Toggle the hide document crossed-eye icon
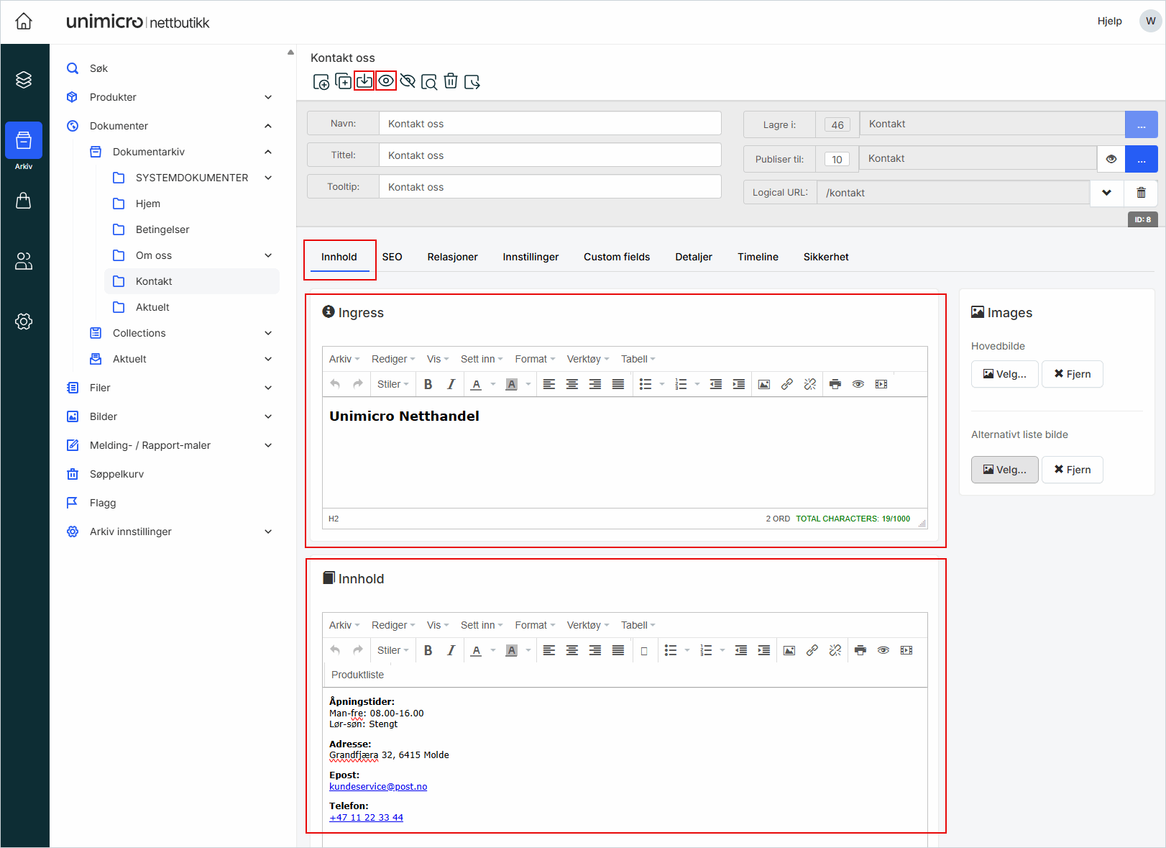 [x=408, y=81]
